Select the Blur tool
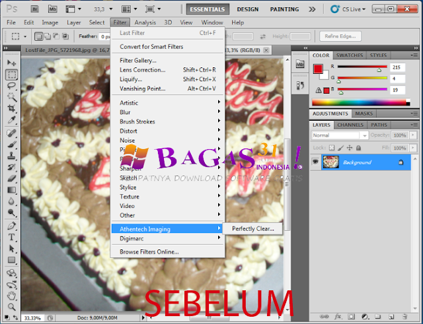Viewport: 423px width, 324px height. click(11, 201)
